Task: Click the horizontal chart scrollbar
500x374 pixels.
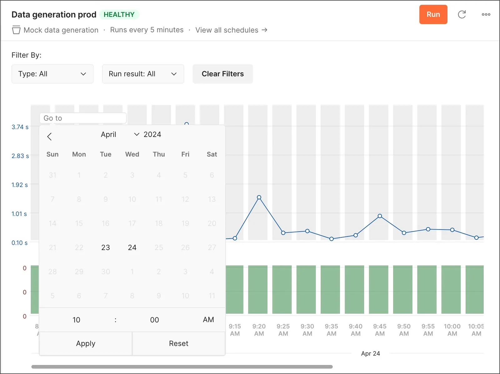Action: (182, 367)
